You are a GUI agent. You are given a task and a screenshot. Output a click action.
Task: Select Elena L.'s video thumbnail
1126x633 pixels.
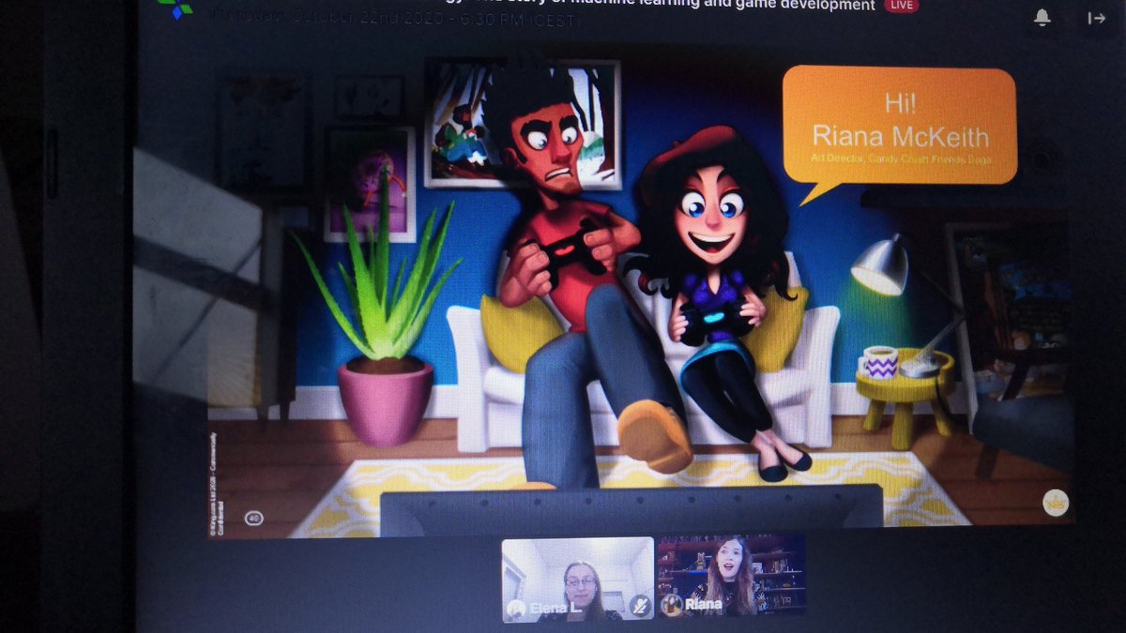[578, 579]
